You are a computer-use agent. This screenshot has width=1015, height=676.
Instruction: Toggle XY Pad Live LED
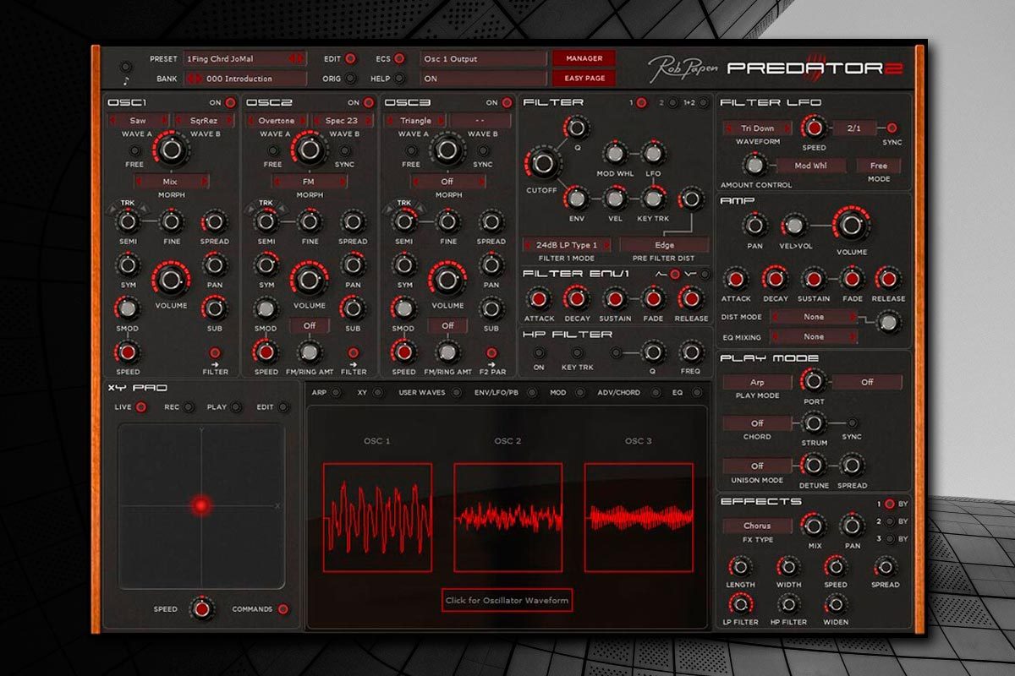141,407
